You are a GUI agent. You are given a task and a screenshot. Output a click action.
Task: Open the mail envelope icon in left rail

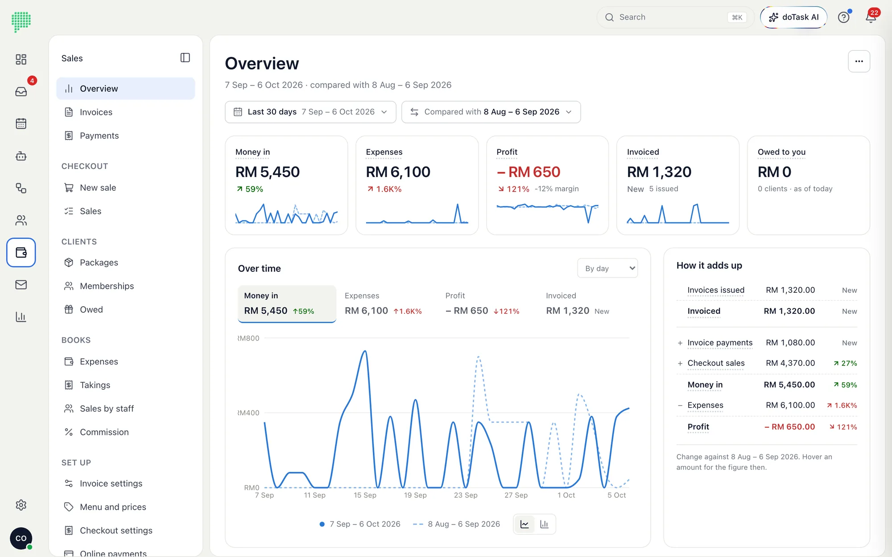coord(21,284)
